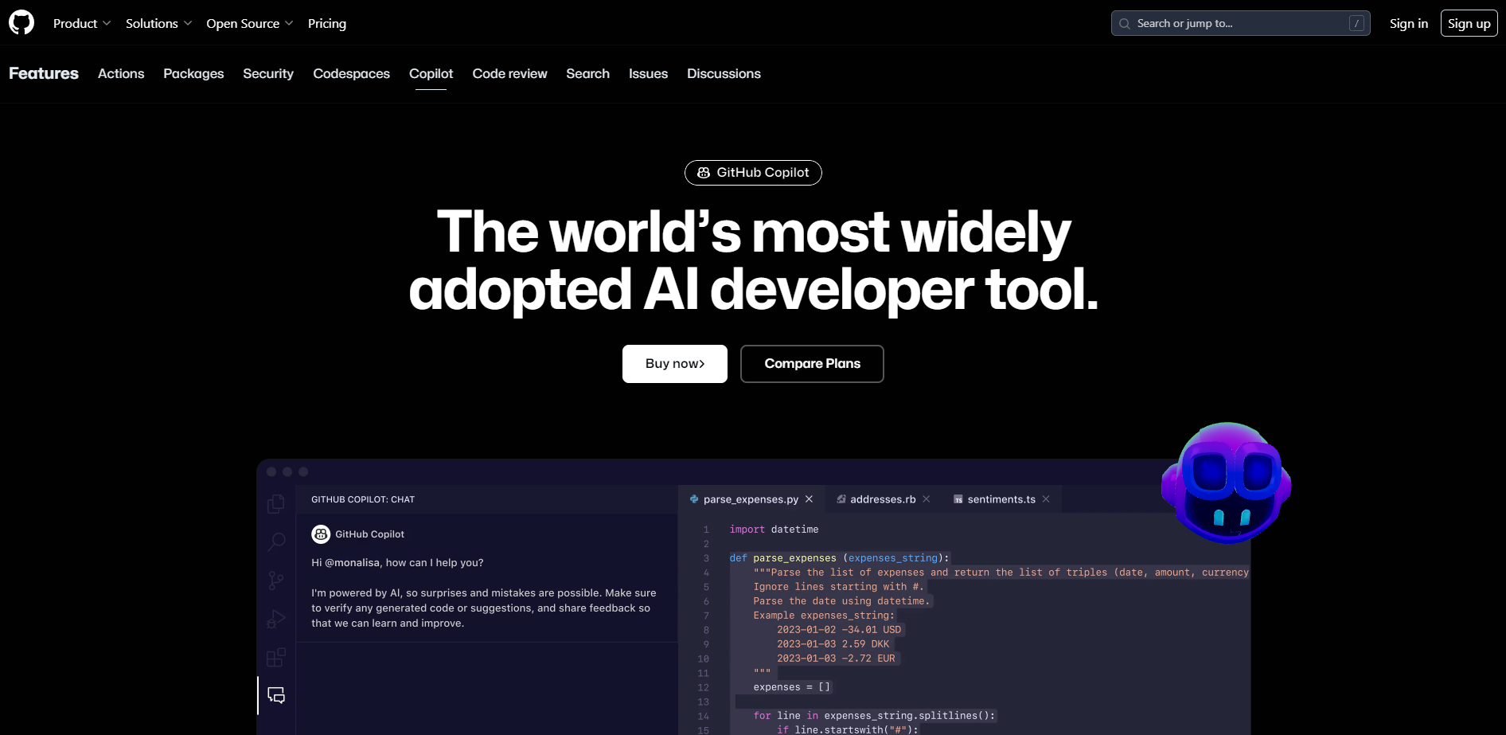The width and height of the screenshot is (1506, 735).
Task: Click the Buy now button
Action: [x=674, y=363]
